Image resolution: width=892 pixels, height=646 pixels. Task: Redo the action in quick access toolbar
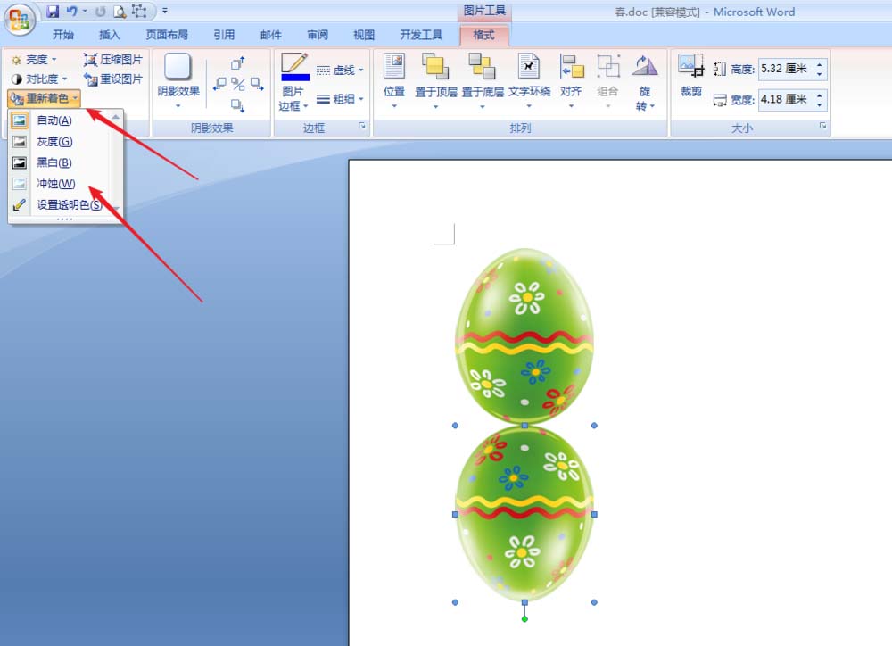pos(101,11)
